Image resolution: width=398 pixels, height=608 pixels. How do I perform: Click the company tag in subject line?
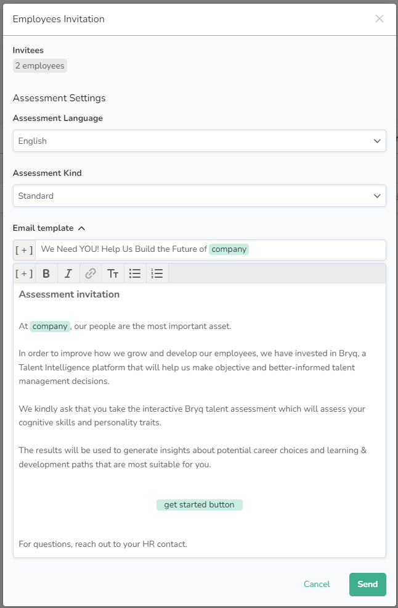pos(229,249)
